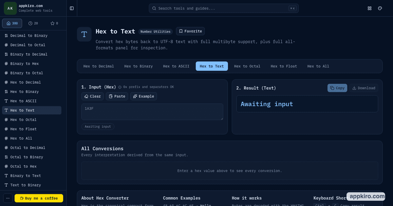This screenshot has width=393, height=206.
Task: Click the AK logo badge
Action: [10, 8]
